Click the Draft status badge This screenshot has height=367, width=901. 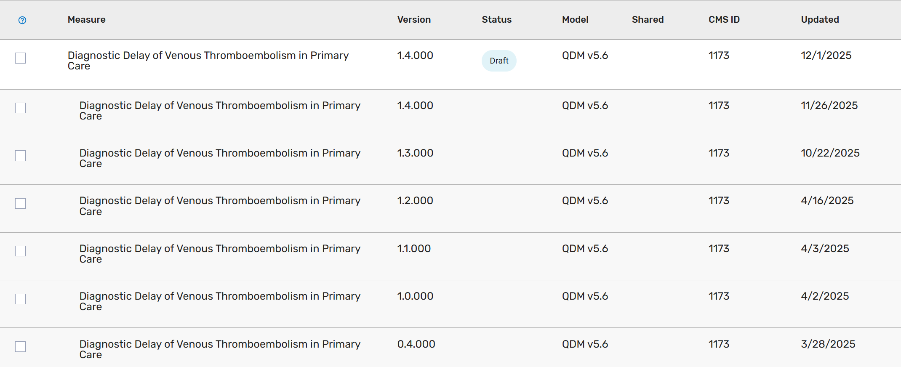click(x=499, y=61)
